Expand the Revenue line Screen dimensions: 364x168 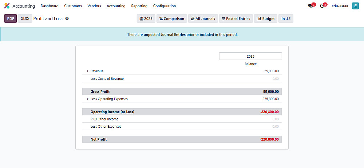88,71
